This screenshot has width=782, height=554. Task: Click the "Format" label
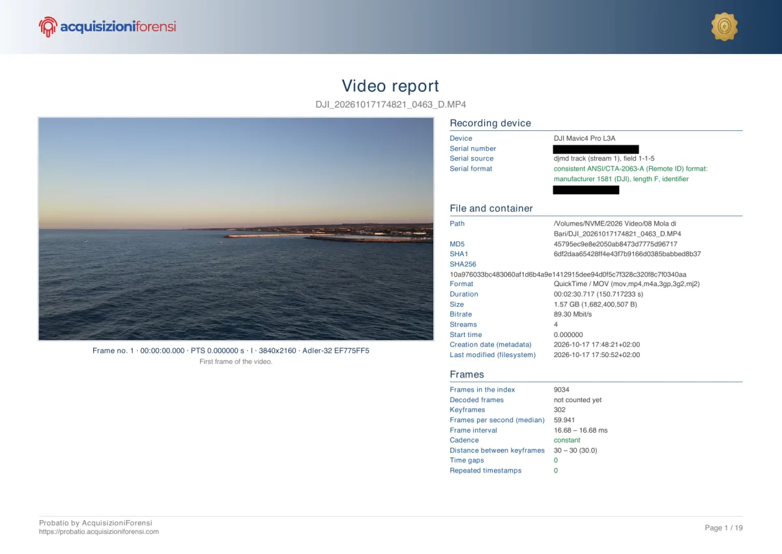point(461,284)
